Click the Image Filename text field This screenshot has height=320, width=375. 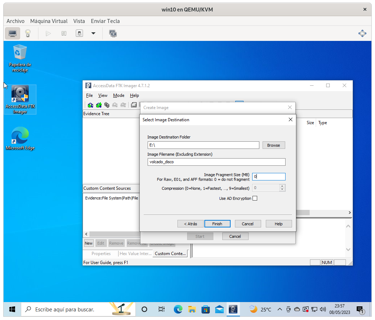(216, 162)
